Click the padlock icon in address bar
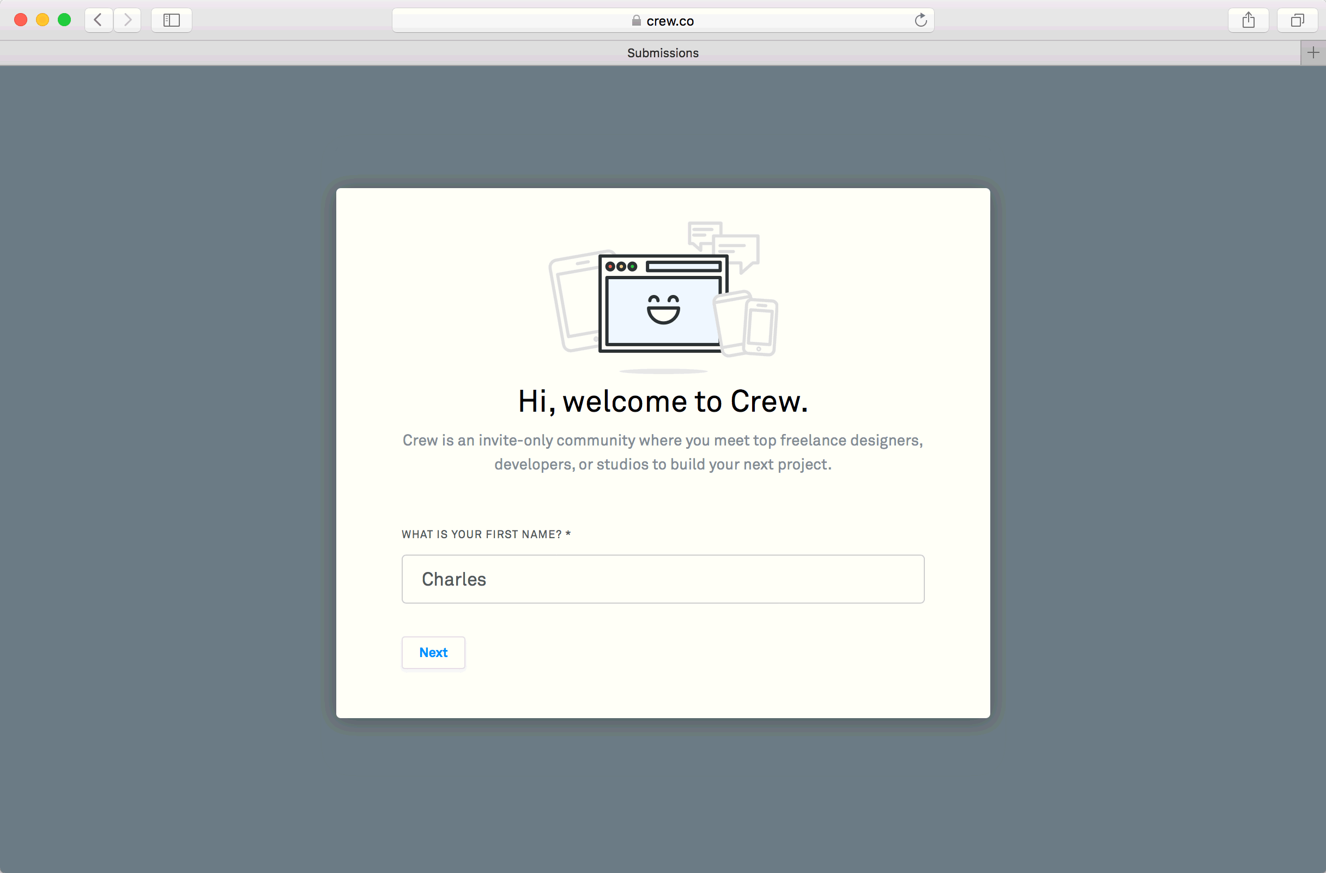 636,21
